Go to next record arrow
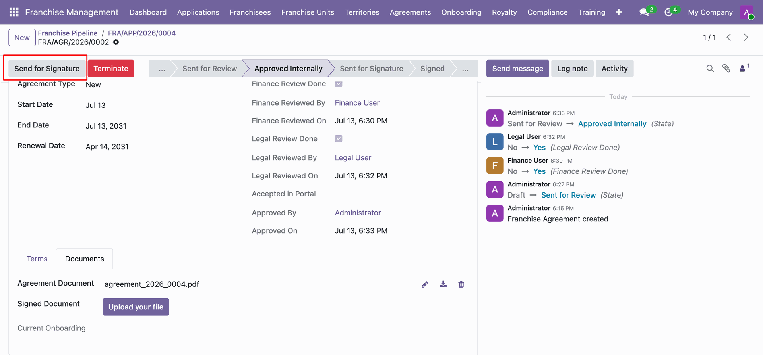 746,37
